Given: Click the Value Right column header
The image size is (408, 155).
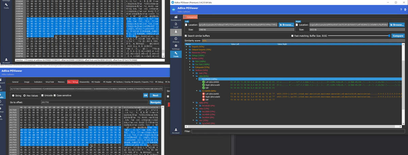Looking at the screenshot, I should point(283,44).
